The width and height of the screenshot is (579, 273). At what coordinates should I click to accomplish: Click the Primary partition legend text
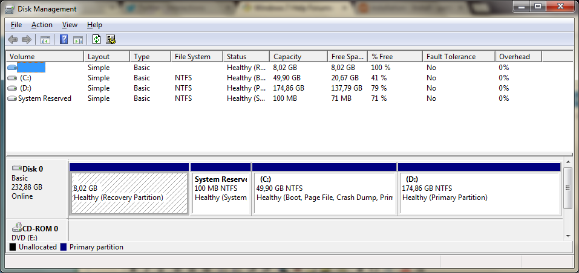pyautogui.click(x=96, y=247)
